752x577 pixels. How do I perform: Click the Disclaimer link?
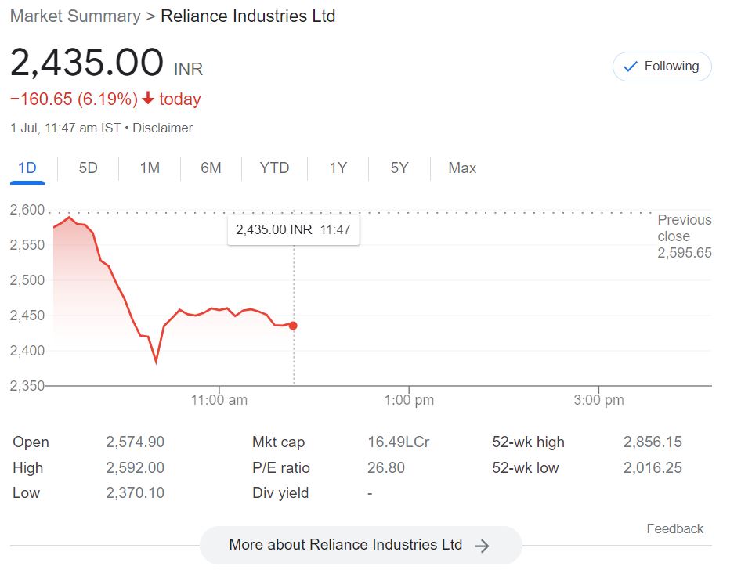coord(163,128)
